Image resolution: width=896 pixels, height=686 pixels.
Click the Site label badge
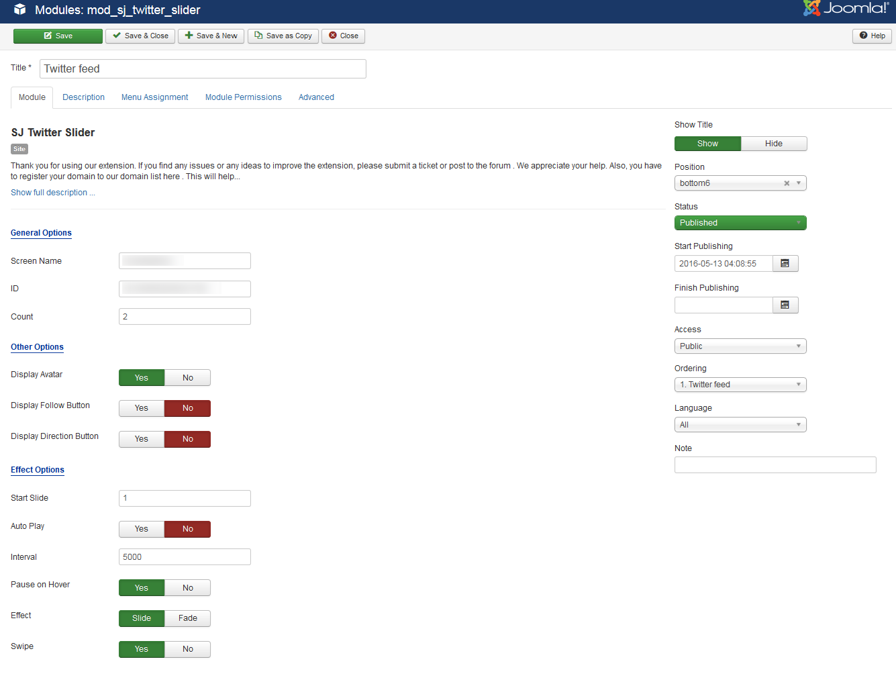coord(19,149)
